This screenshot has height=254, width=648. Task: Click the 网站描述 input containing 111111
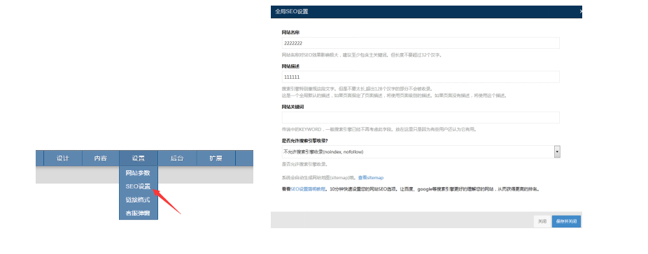click(421, 77)
